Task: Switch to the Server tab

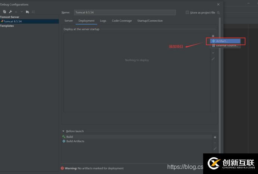Action: point(69,21)
